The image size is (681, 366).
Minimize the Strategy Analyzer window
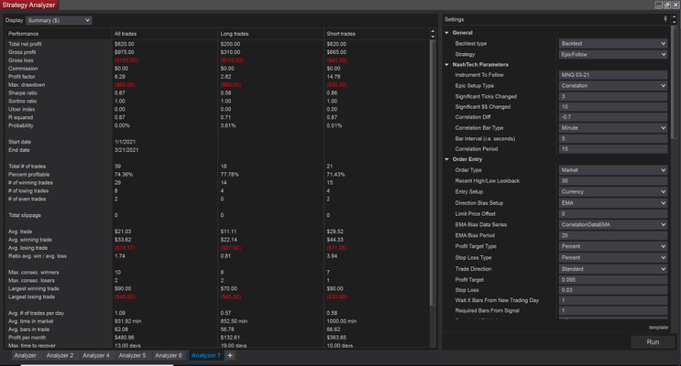(656, 5)
